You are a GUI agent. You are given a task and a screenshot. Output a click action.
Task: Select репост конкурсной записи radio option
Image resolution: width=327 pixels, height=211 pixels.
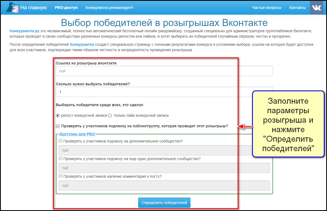[x=58, y=116]
